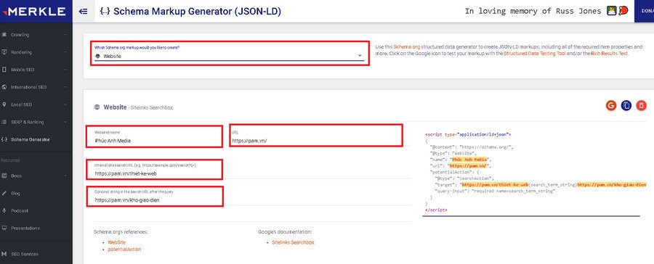The height and width of the screenshot is (264, 654).
Task: Expand the Docs menu chevron
Action: click(x=65, y=176)
